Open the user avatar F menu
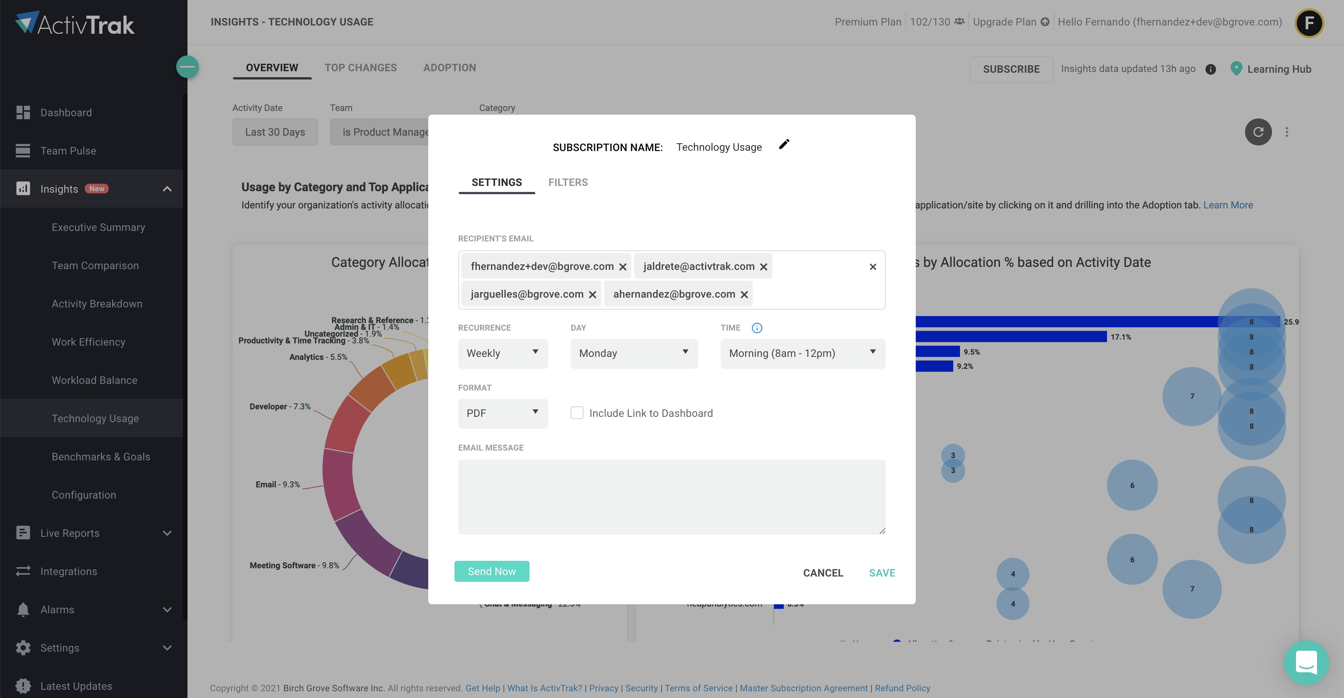Viewport: 1344px width, 698px height. [x=1308, y=23]
